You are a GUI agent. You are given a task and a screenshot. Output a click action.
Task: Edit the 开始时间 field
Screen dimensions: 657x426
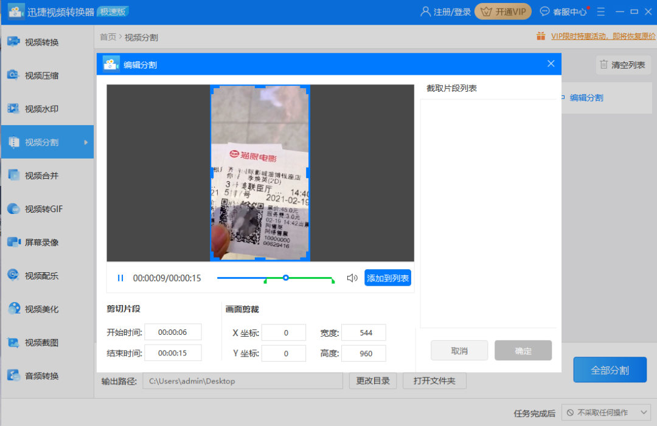click(173, 332)
